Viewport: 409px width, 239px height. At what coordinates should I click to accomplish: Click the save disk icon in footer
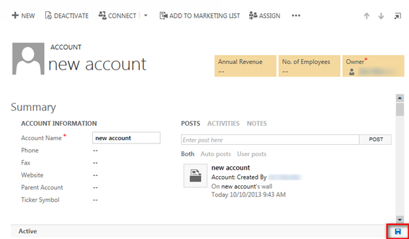[x=398, y=231]
